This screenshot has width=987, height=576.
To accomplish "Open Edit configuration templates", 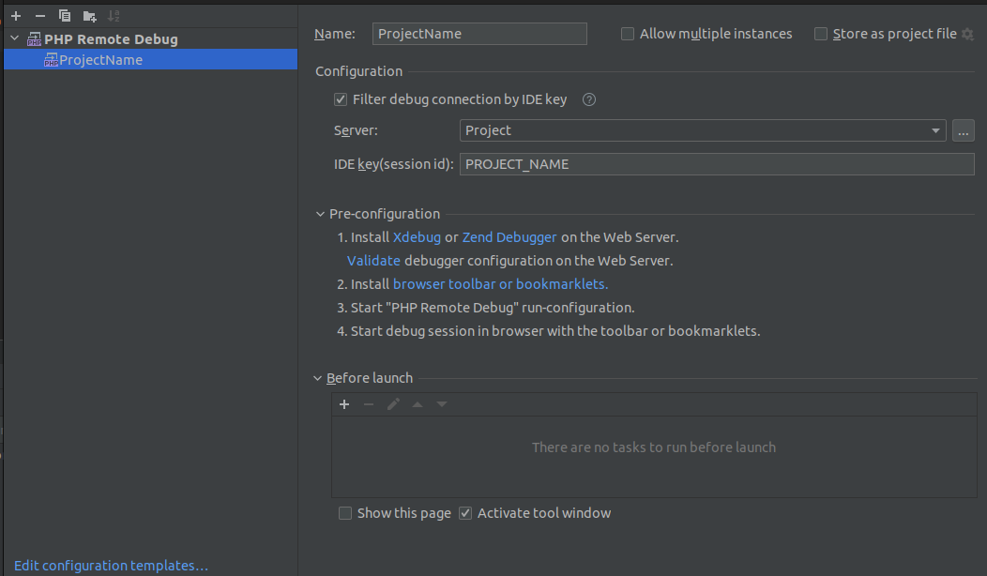I will click(110, 565).
